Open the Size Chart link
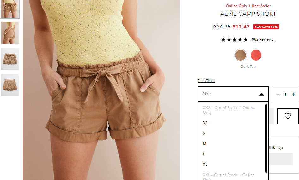 (x=206, y=81)
